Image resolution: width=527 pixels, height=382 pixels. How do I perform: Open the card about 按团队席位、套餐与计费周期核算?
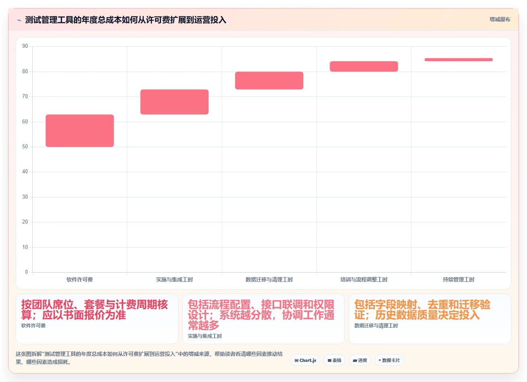(x=97, y=319)
